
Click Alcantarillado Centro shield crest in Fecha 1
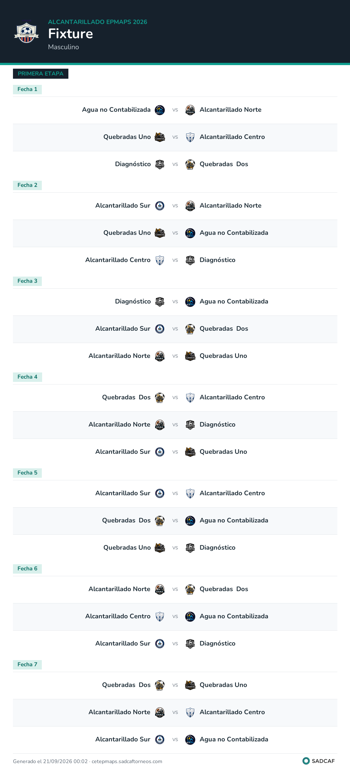[190, 137]
